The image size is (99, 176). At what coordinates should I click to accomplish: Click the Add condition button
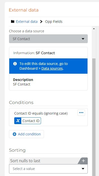click(x=26, y=134)
